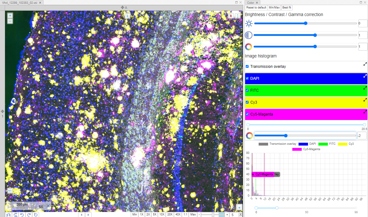Click the zoom in plus button
This screenshot has height=217, width=368.
10,15
